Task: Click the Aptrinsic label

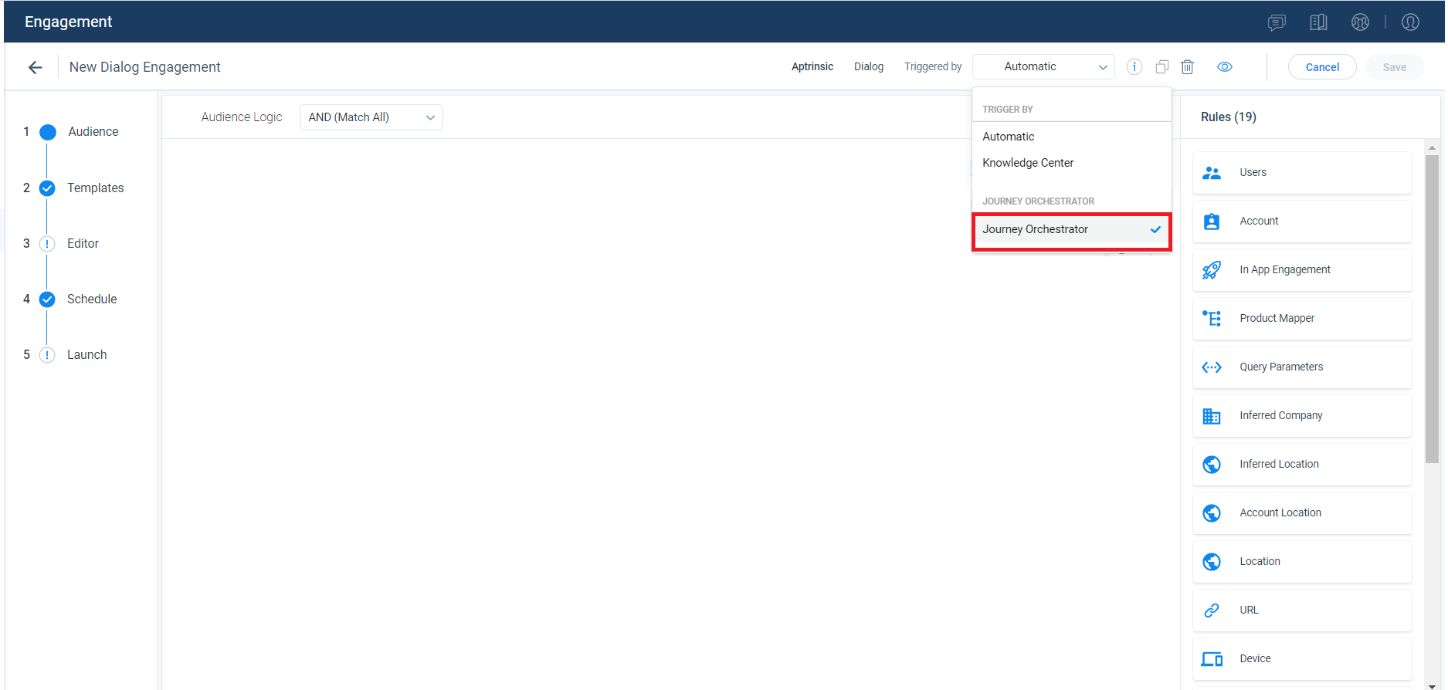Action: (812, 67)
